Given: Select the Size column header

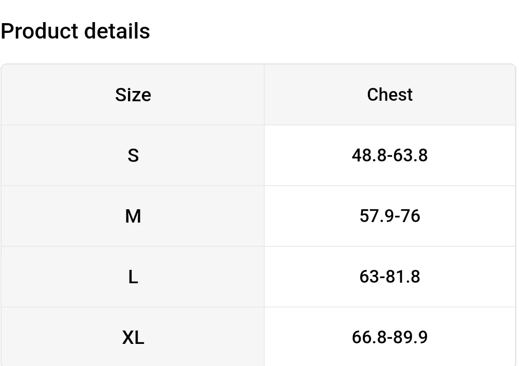Looking at the screenshot, I should point(133,95).
